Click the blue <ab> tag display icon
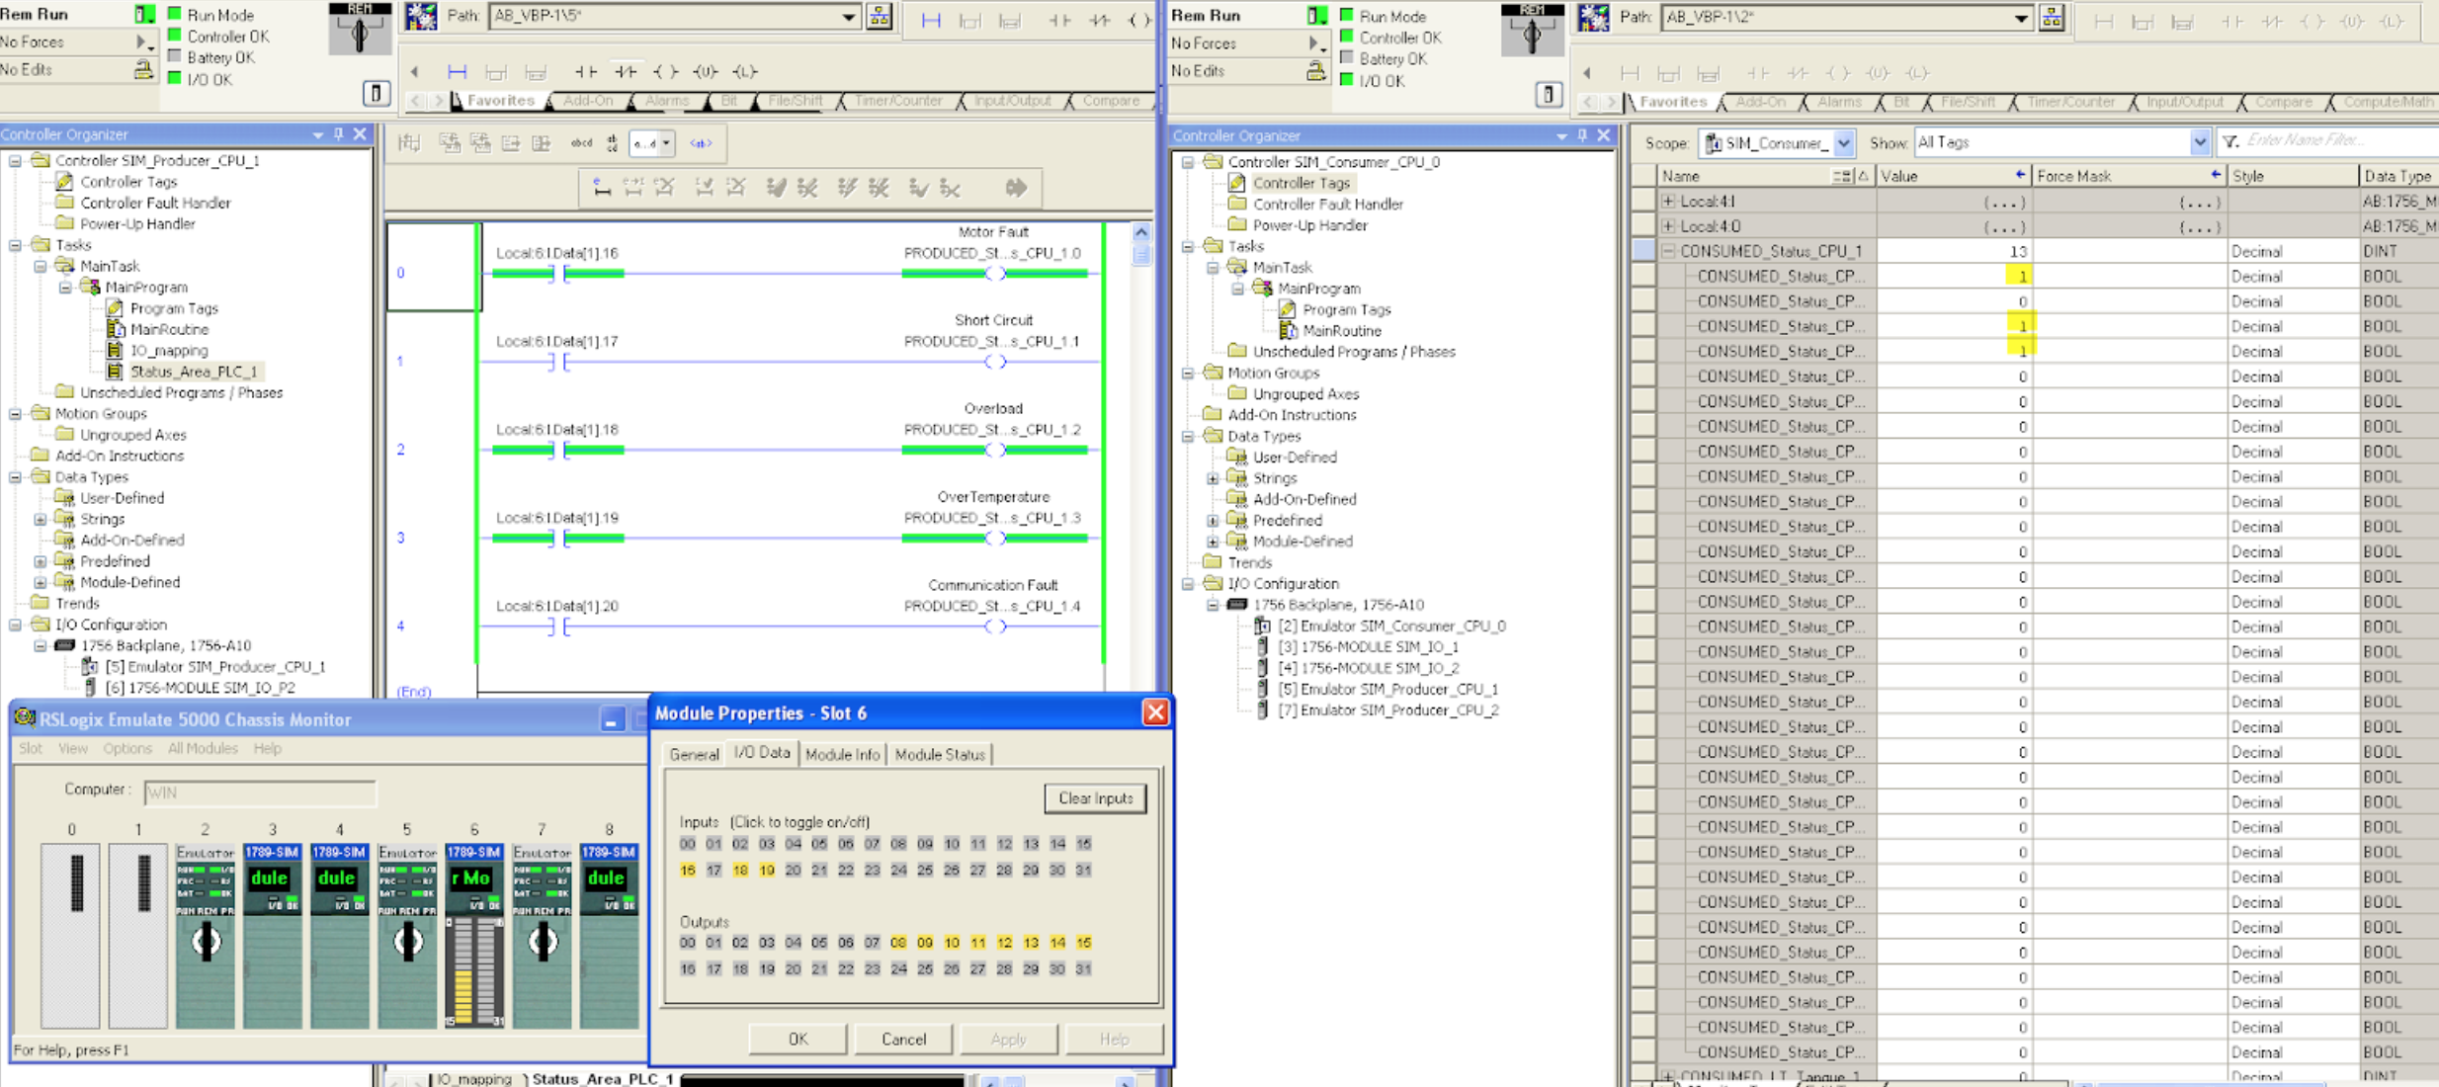The image size is (2439, 1087). point(701,143)
